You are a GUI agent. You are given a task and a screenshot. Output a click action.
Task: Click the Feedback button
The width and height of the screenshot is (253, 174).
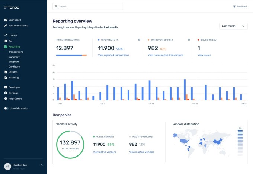coord(240,6)
